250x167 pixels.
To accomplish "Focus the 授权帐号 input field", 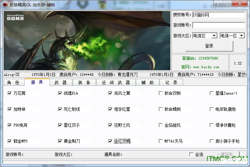I will [219, 15].
